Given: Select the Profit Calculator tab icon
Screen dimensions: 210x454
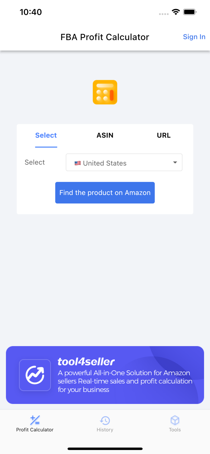Looking at the screenshot, I should coord(35,420).
